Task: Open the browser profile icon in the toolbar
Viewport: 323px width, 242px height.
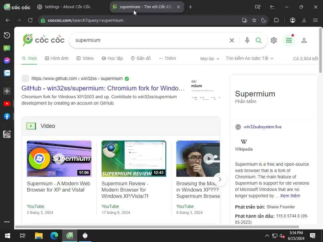Action: [292, 20]
